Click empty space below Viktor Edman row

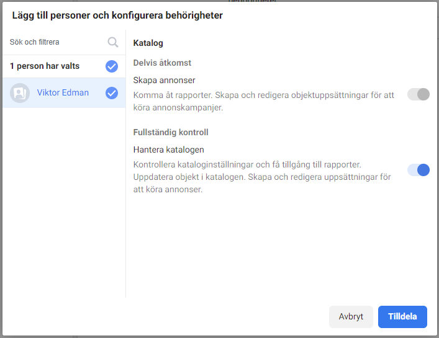[64, 202]
